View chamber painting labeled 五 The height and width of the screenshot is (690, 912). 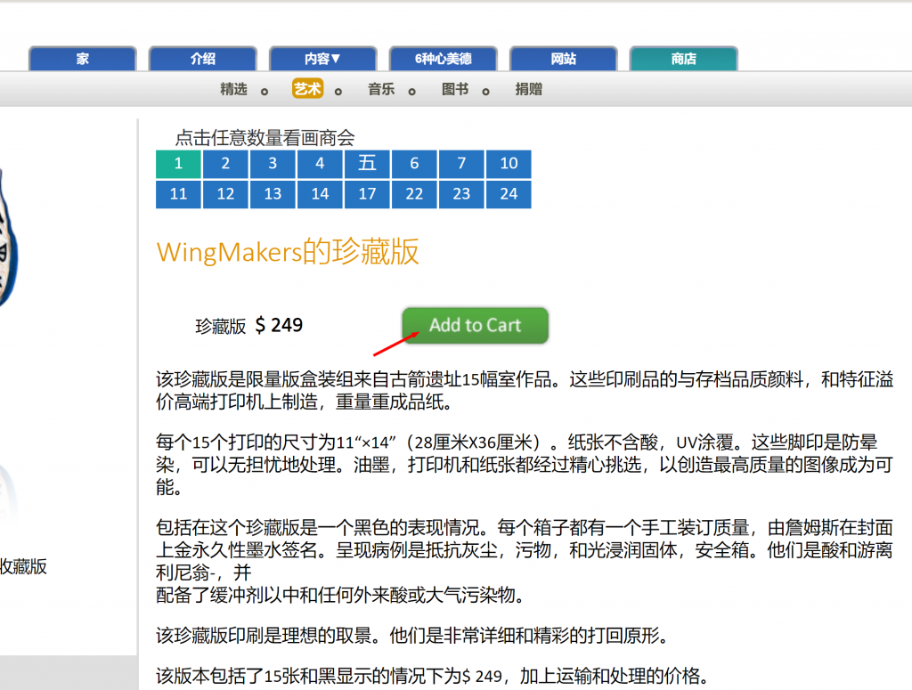367,163
